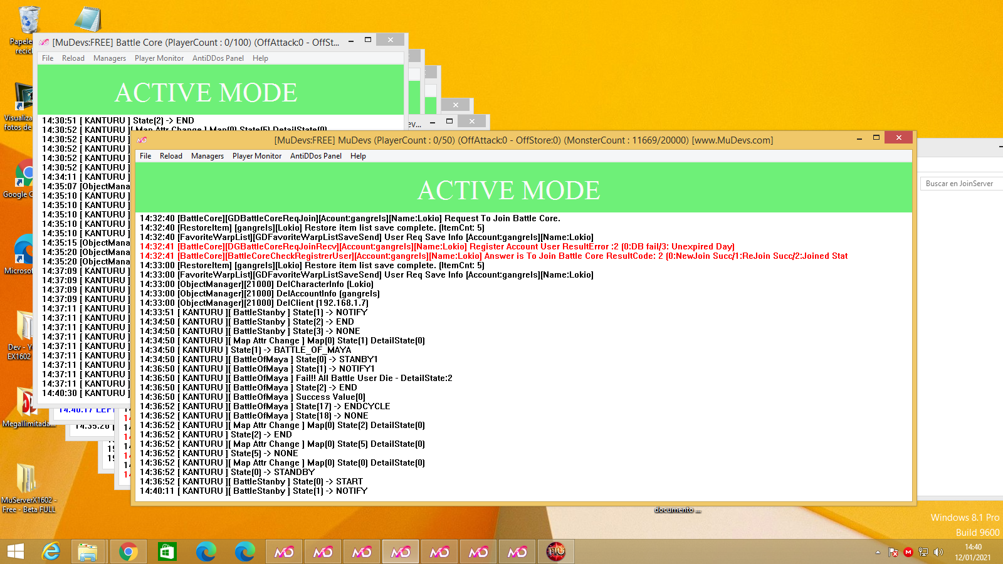Show hidden system tray icons
This screenshot has width=1003, height=564.
(x=878, y=552)
